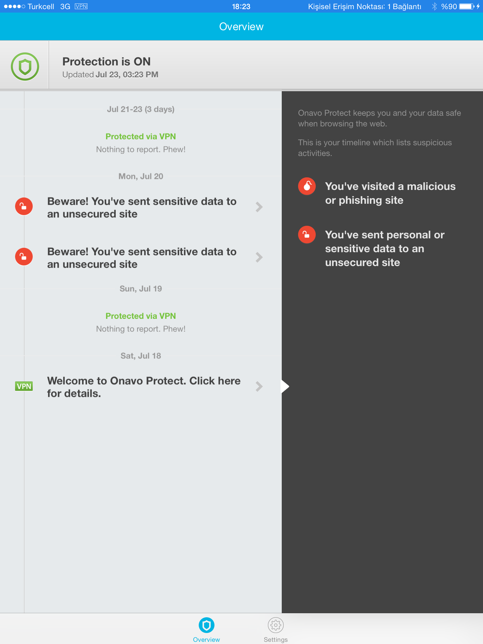Expand Welcome to Onavo Protect chevron
Screen dimensions: 483x644
259,386
